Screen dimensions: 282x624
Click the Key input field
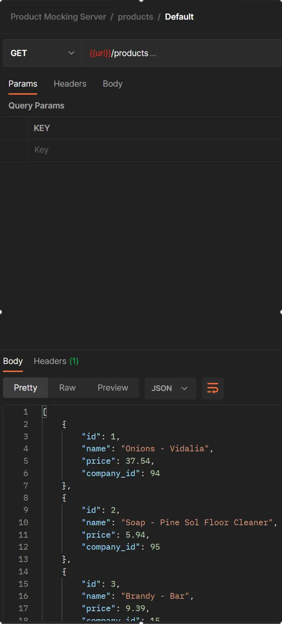pyautogui.click(x=155, y=150)
